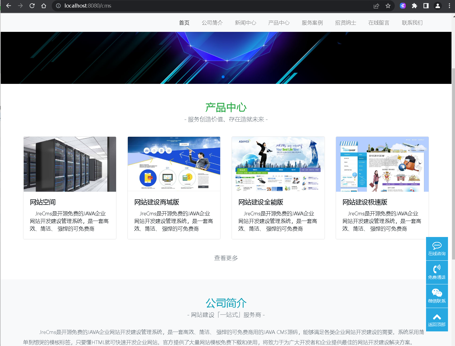
Task: Select the carousel indicator dot on the banner
Action: 223,77
